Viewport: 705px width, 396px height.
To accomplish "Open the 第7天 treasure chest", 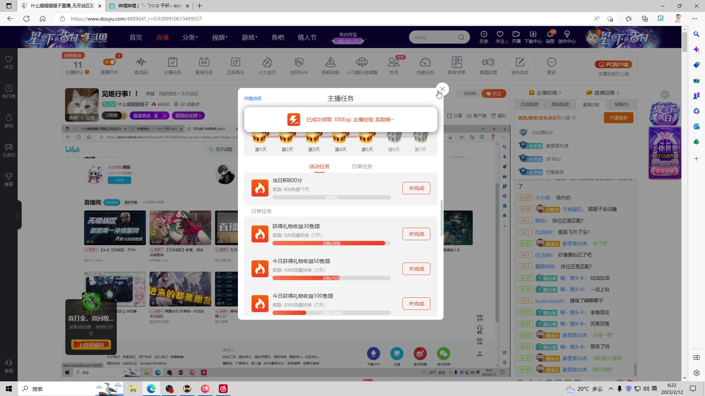I will (420, 138).
